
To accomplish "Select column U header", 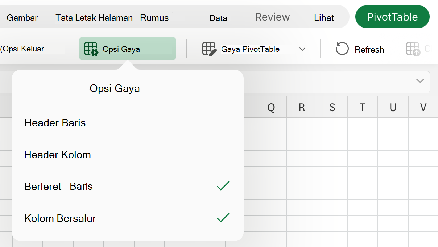I will (x=393, y=107).
